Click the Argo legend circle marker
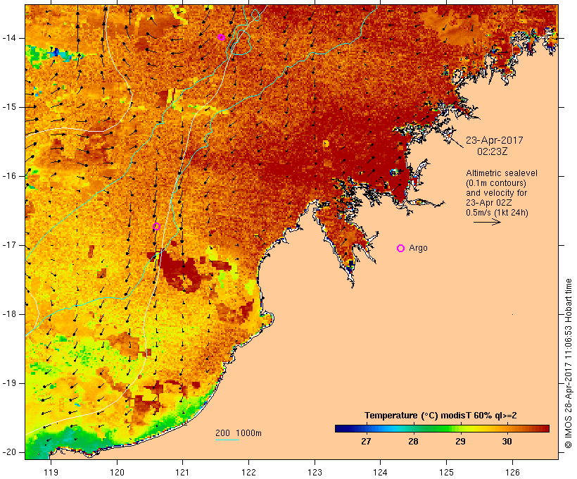577x479 pixels. point(401,249)
